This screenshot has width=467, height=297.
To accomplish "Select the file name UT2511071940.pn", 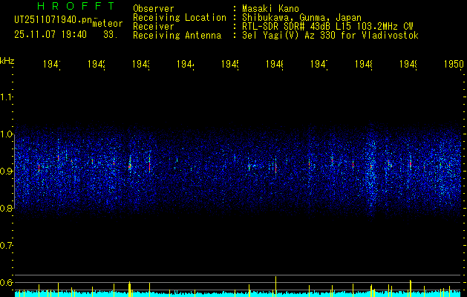I will coord(53,20).
